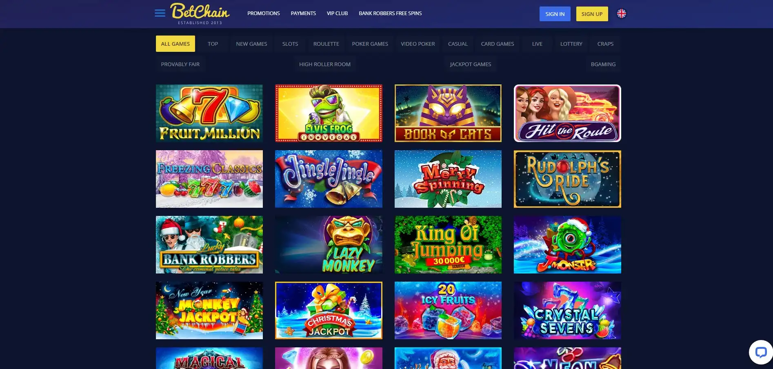Click the yellow Sign Up button

point(592,14)
